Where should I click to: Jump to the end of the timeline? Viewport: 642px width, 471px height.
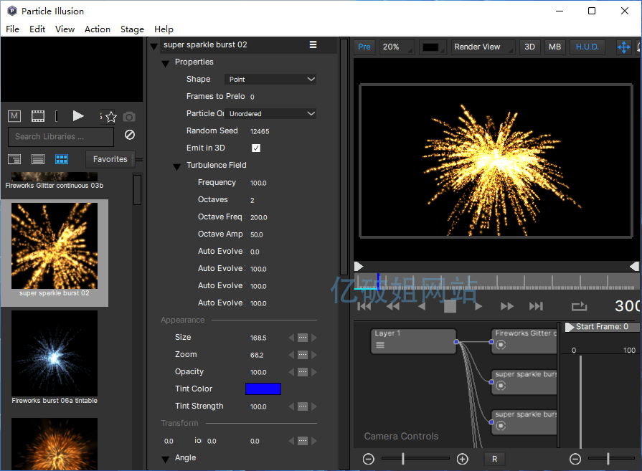535,306
